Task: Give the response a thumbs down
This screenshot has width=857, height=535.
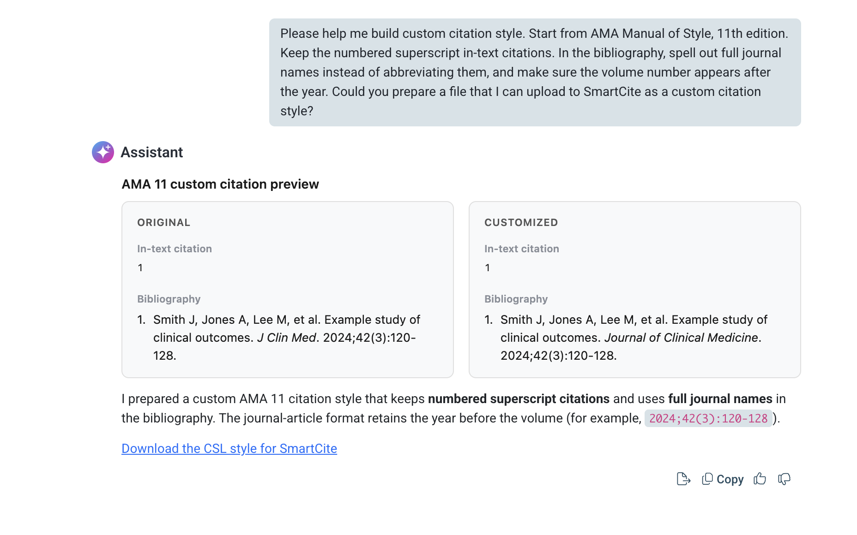Action: [x=784, y=479]
